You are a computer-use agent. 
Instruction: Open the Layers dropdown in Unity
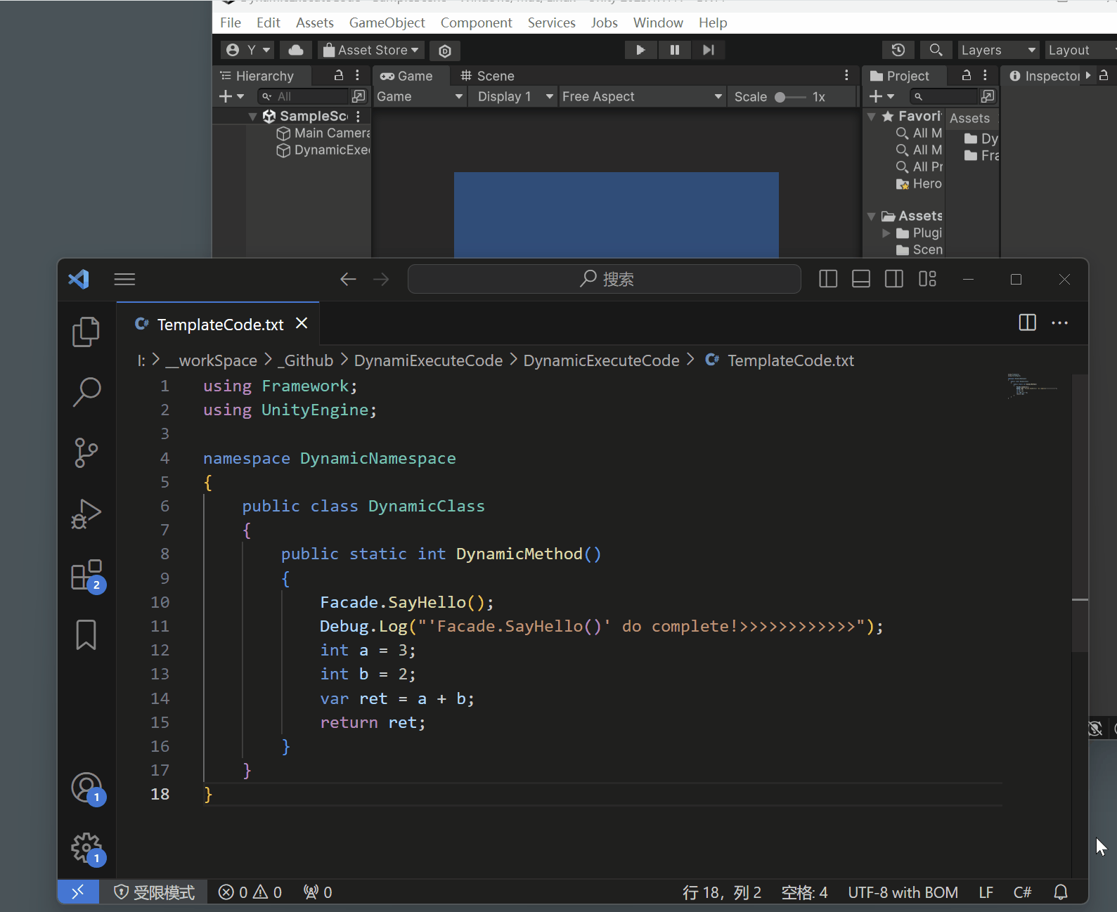(998, 50)
